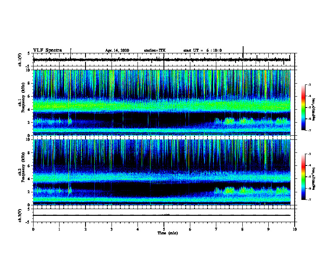The image size is (332, 257).
Task: Click the "-7" label on ch.1 color bar
Action: [x=309, y=130]
